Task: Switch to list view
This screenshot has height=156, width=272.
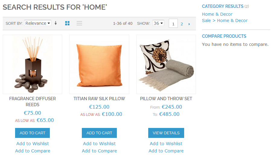Action: click(79, 23)
